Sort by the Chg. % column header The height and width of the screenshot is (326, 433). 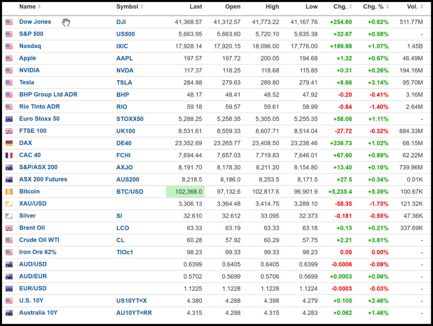[375, 7]
